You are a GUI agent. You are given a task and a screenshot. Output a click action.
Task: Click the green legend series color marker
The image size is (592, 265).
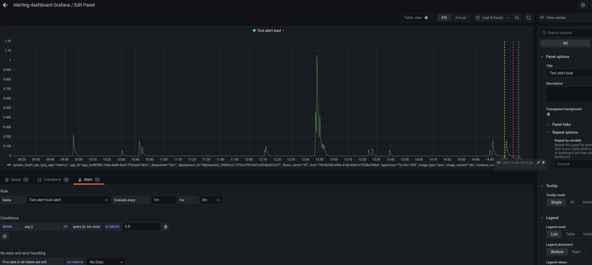(x=9, y=165)
